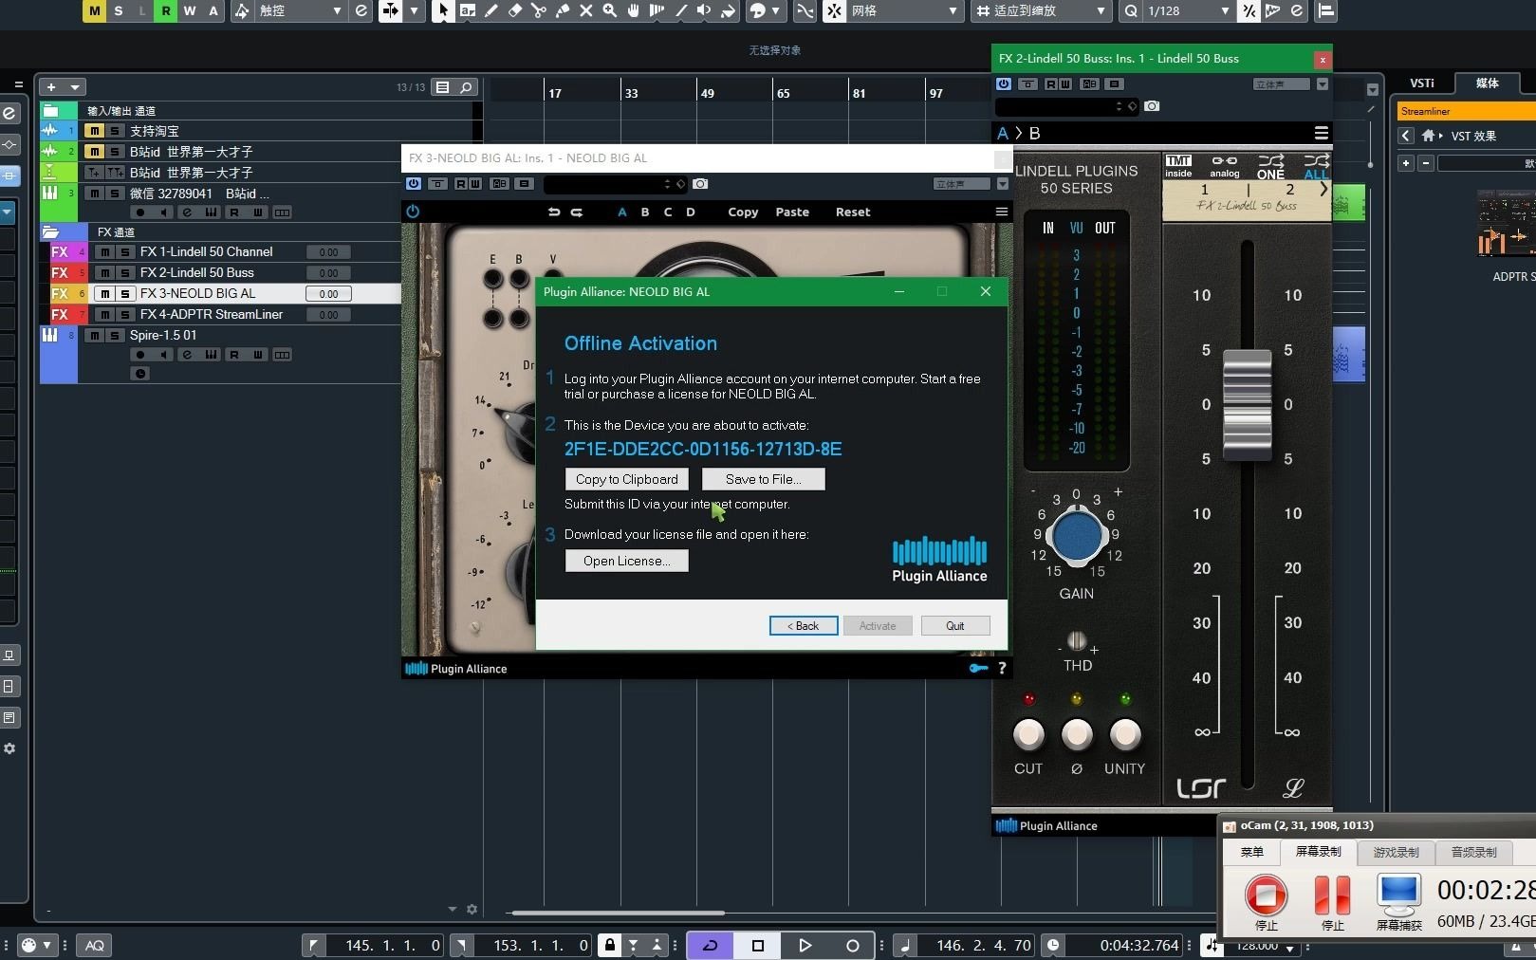Toggle transport cycle loop button

710,945
